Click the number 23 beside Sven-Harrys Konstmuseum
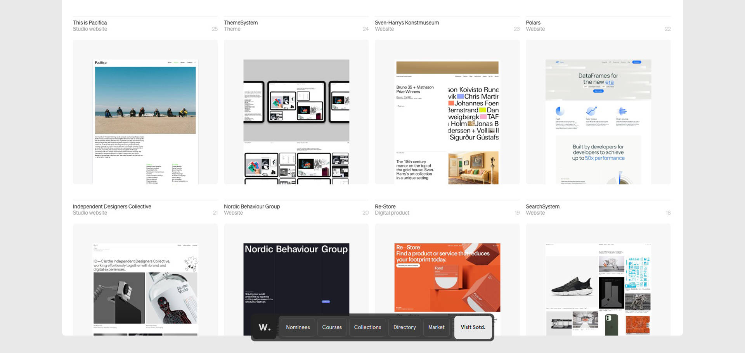This screenshot has width=745, height=353. (x=516, y=29)
